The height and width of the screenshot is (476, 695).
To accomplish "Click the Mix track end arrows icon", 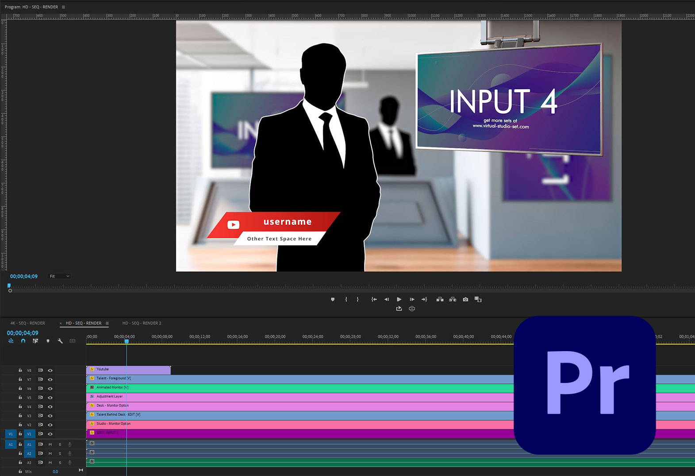I will point(81,470).
